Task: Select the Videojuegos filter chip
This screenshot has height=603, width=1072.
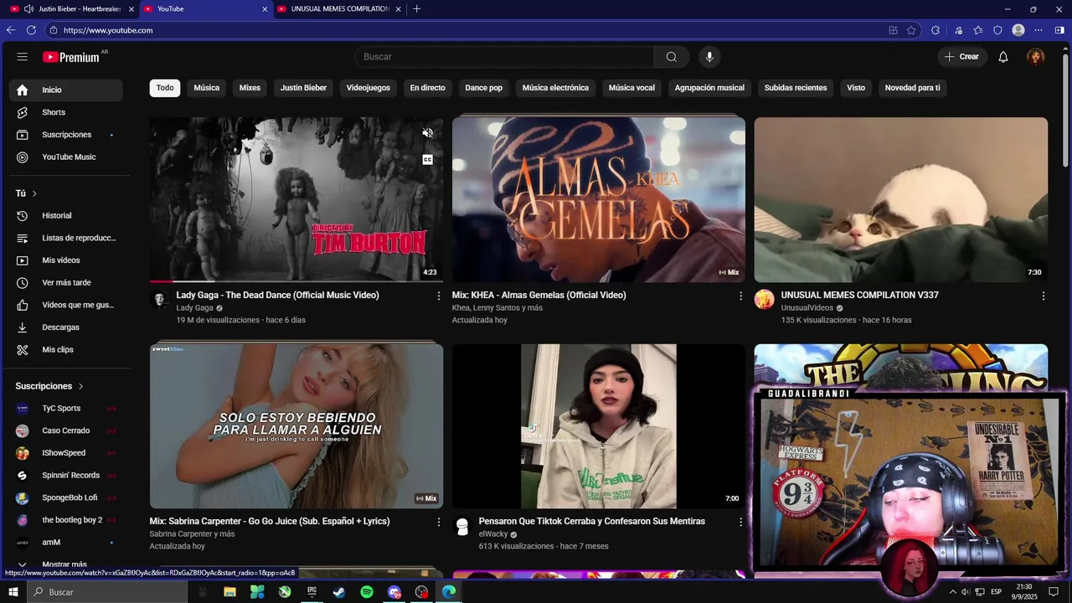Action: click(x=368, y=88)
